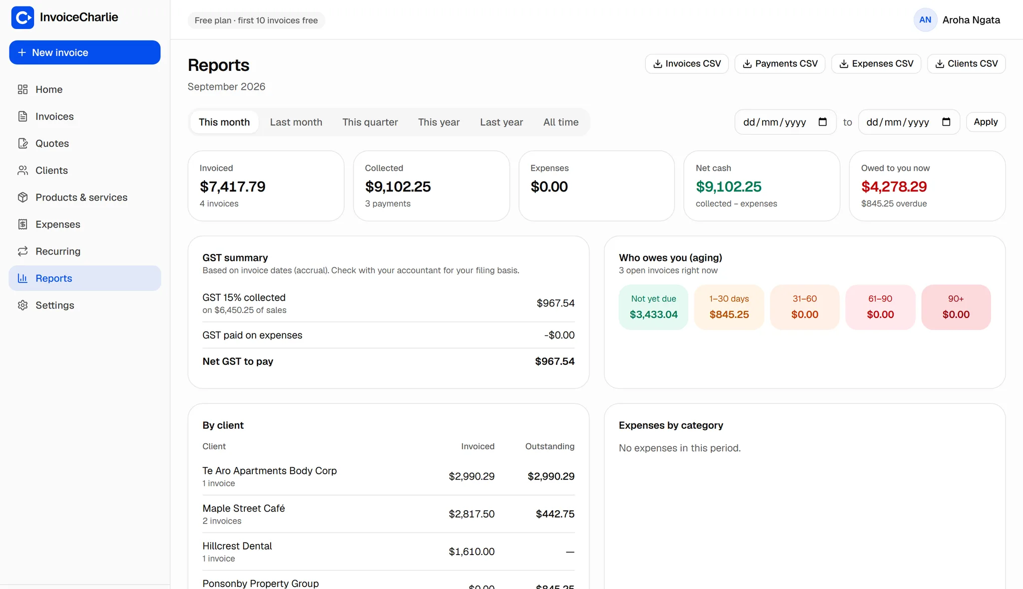
Task: Click the Reports bar chart icon
Action: 22,278
